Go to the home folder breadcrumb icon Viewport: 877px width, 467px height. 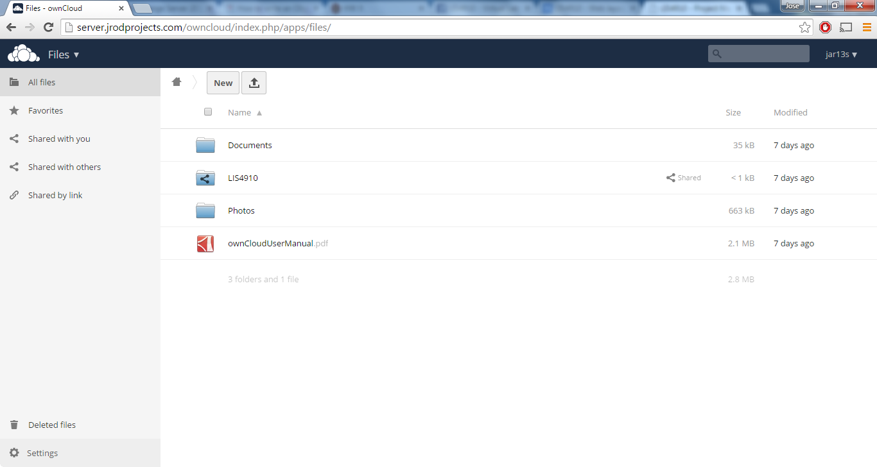click(177, 81)
